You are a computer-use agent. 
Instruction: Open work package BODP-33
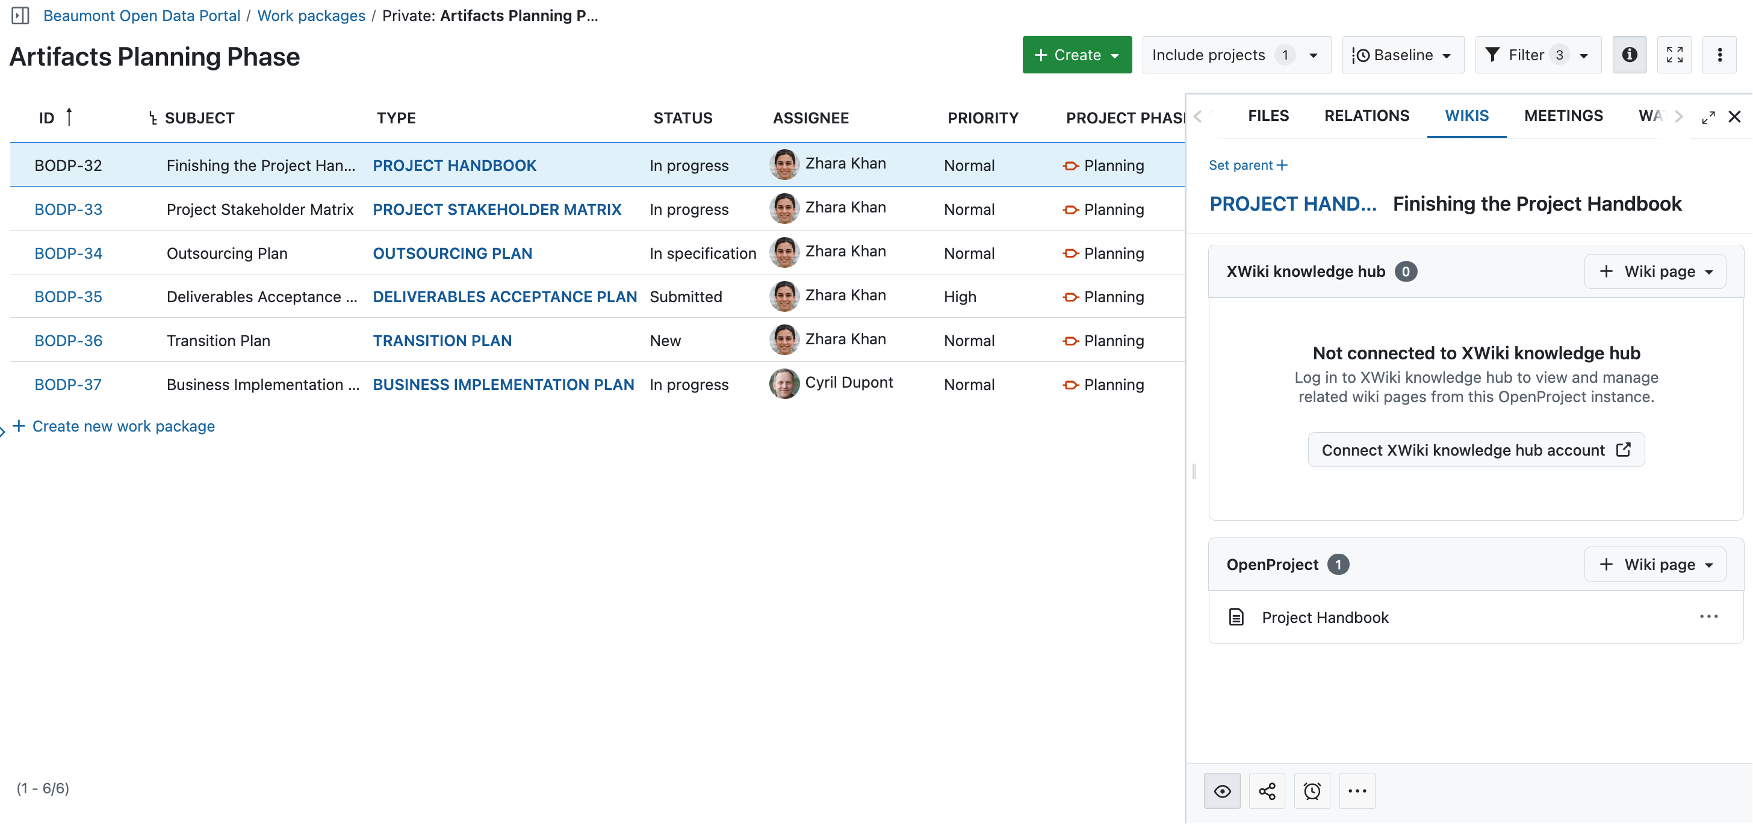(x=68, y=209)
